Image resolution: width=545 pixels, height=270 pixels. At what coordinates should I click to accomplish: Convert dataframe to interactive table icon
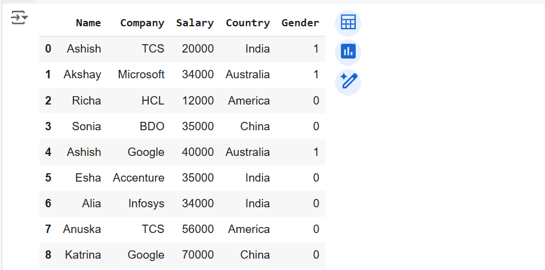coord(348,23)
